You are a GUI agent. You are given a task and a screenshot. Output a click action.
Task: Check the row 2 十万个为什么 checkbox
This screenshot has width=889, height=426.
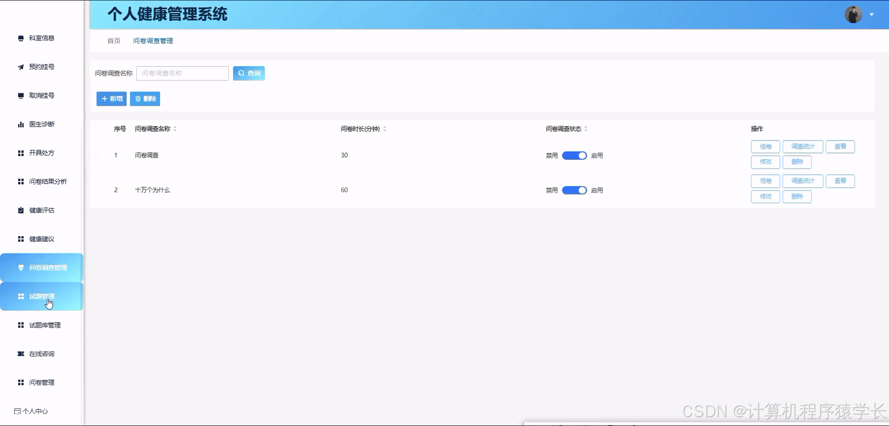click(x=96, y=190)
